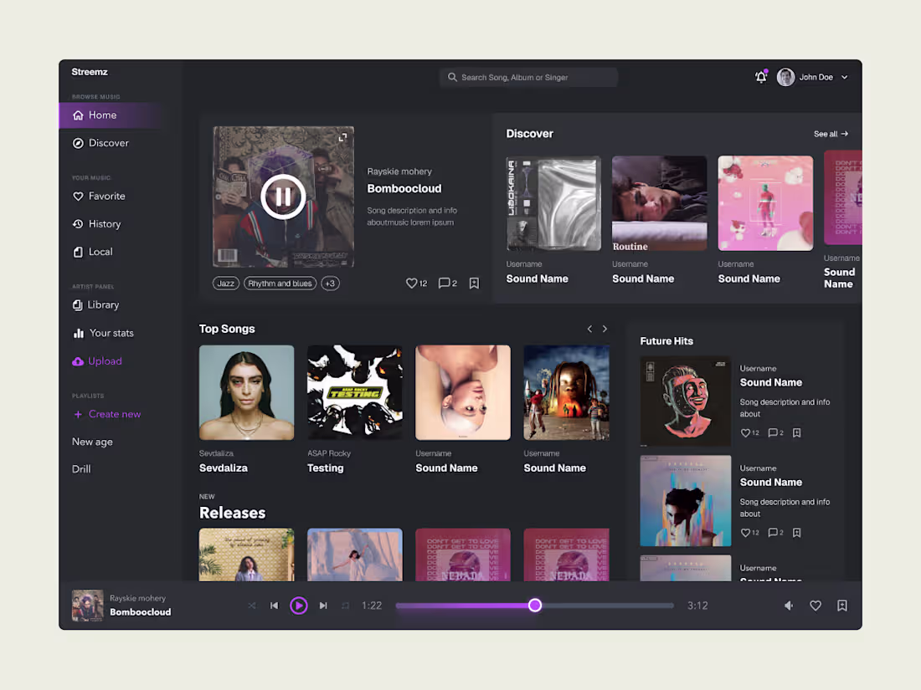This screenshot has height=690, width=921.
Task: Open History in the sidebar
Action: (96, 224)
